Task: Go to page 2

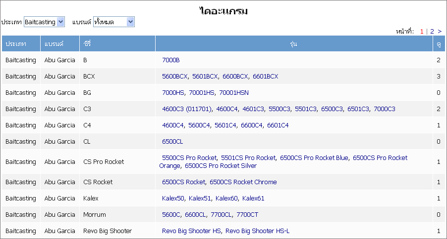Action: click(x=432, y=31)
